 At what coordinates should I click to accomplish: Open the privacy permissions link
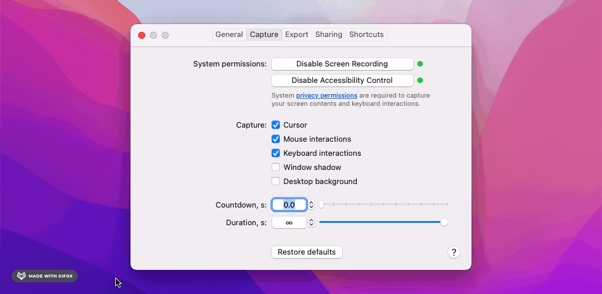pos(327,95)
